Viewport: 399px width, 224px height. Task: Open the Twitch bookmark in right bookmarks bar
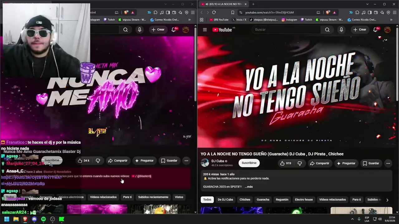coord(306,20)
